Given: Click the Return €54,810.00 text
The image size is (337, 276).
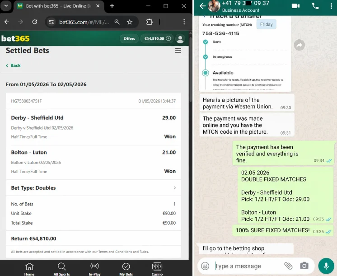Looking at the screenshot, I should click(x=33, y=239).
